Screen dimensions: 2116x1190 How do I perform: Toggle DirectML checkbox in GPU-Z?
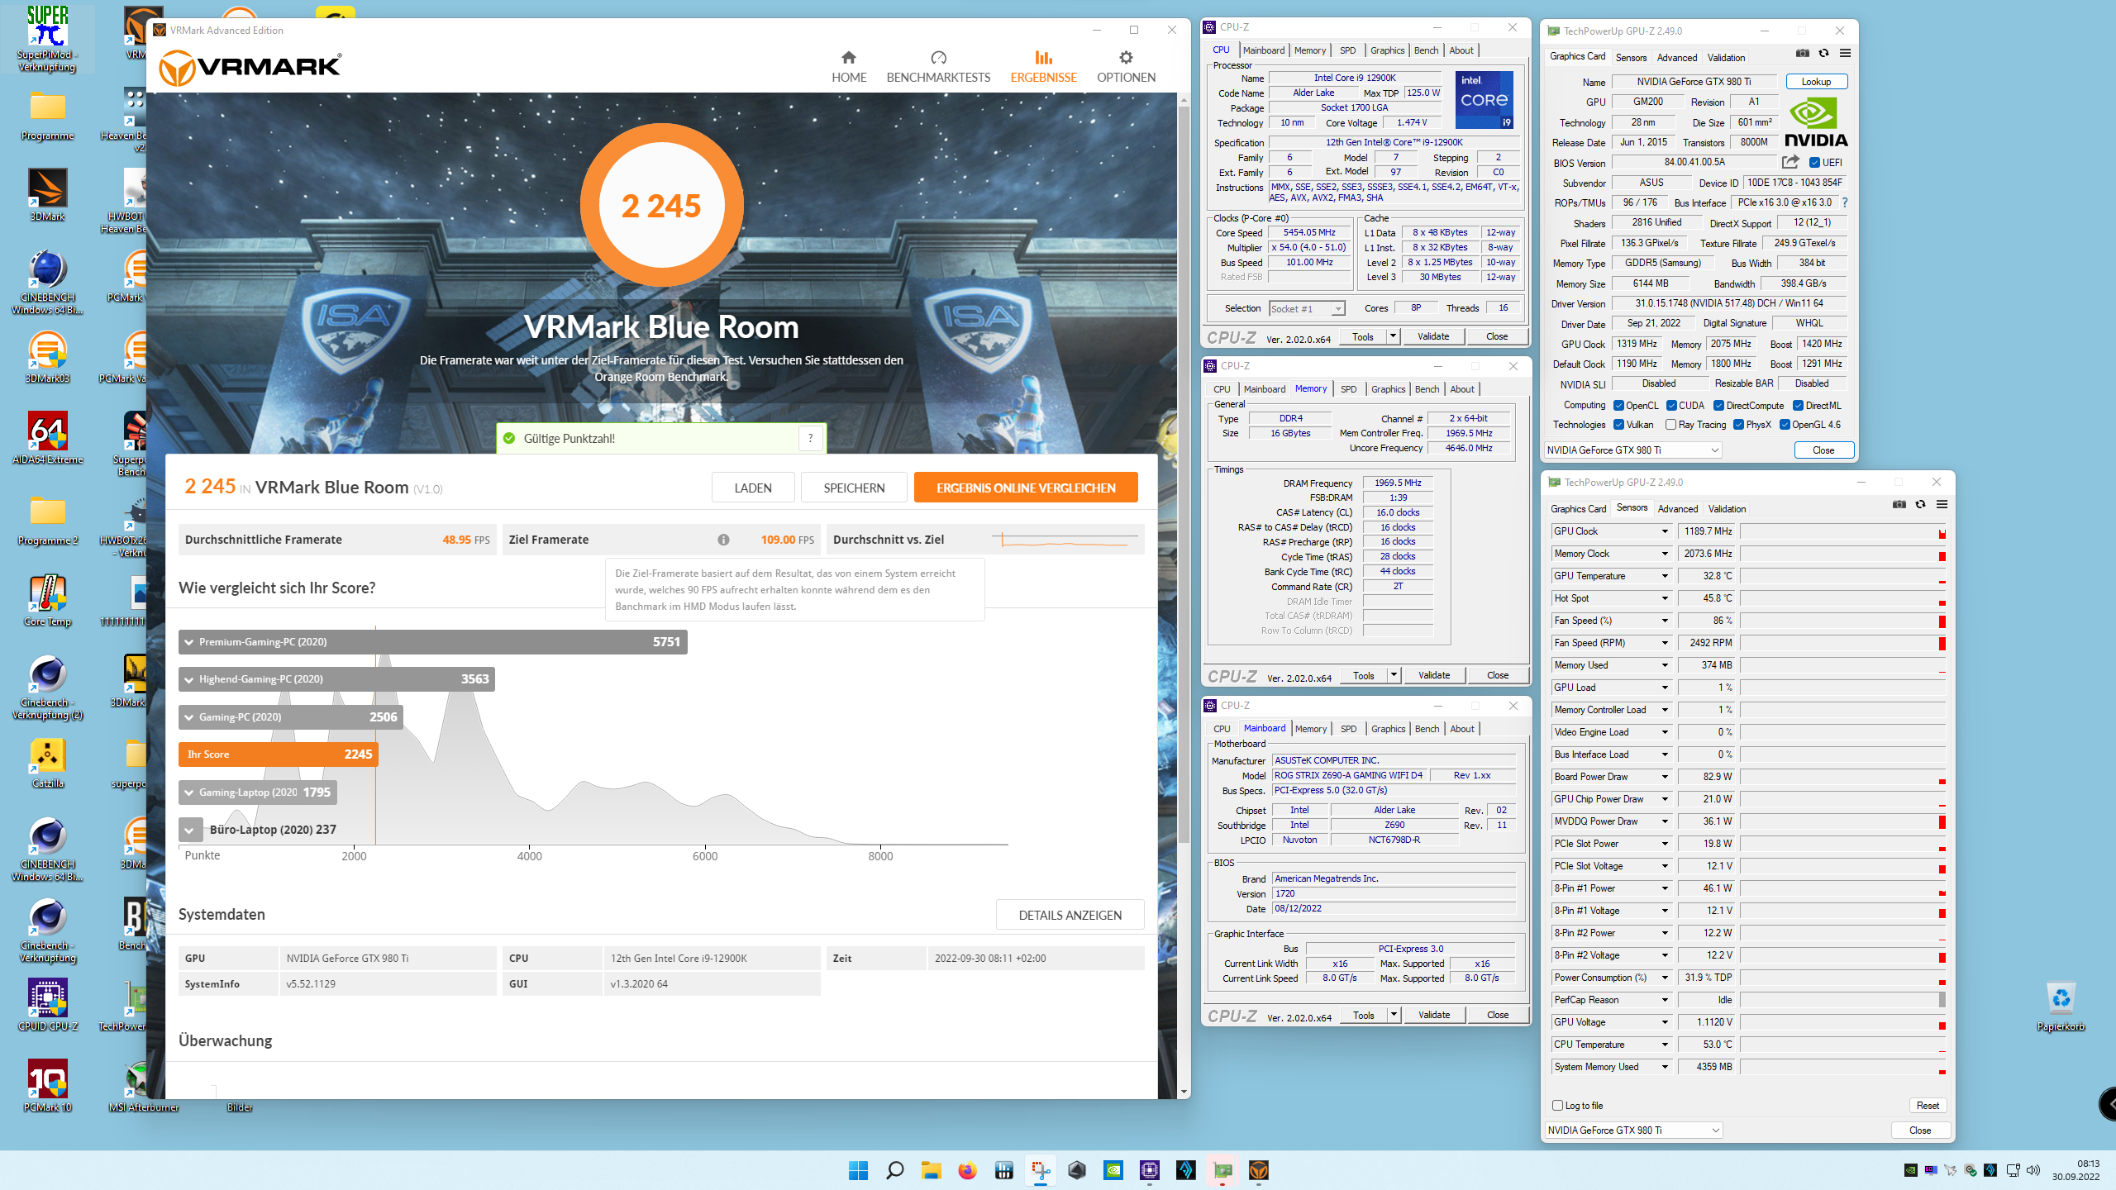coord(1798,406)
